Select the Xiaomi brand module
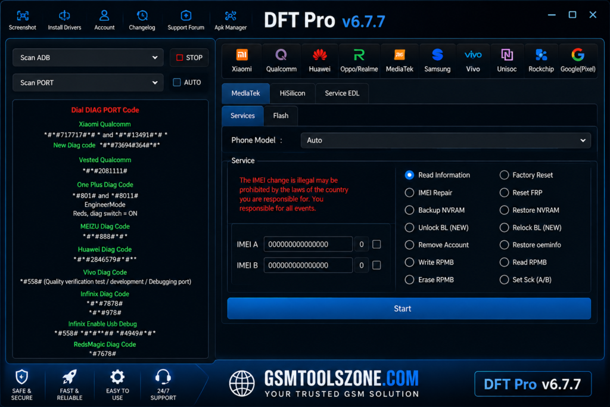 [x=242, y=61]
